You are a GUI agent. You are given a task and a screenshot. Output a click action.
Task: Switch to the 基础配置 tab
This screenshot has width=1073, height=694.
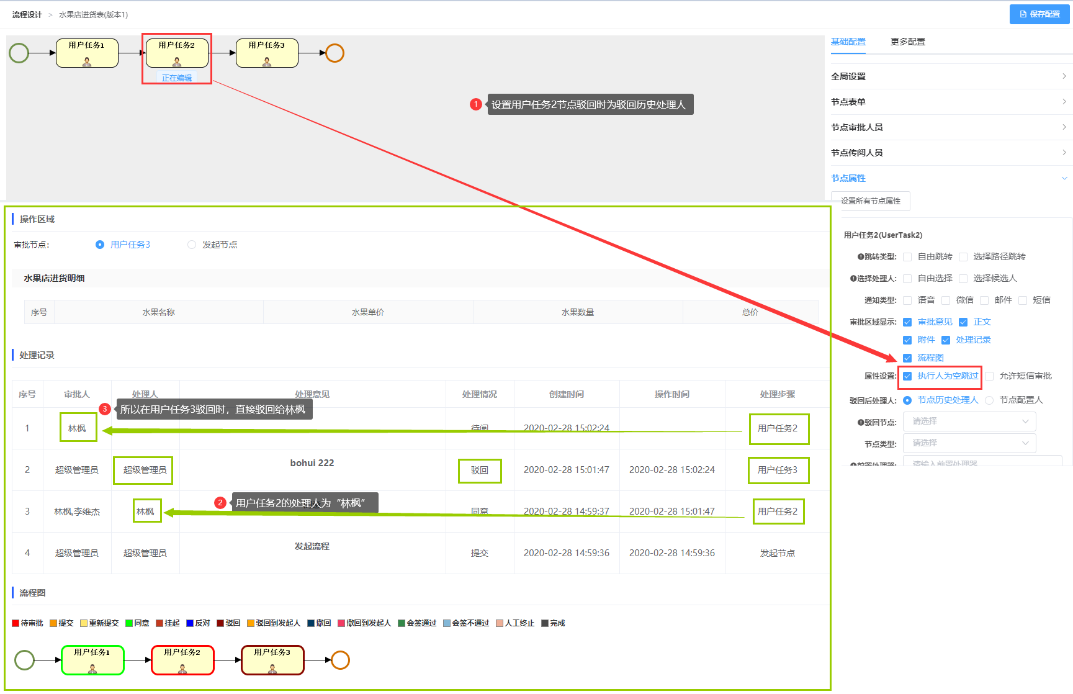tap(848, 42)
